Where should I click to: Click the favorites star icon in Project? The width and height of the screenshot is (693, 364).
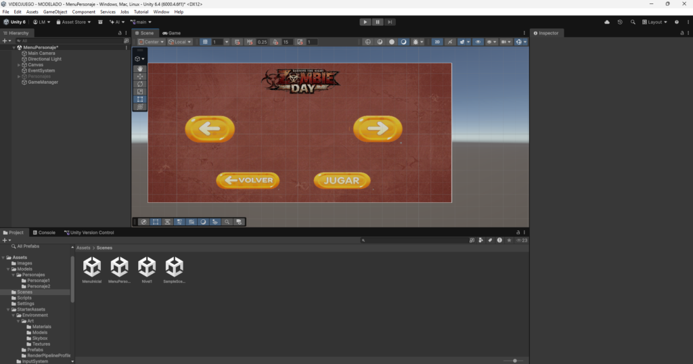509,240
